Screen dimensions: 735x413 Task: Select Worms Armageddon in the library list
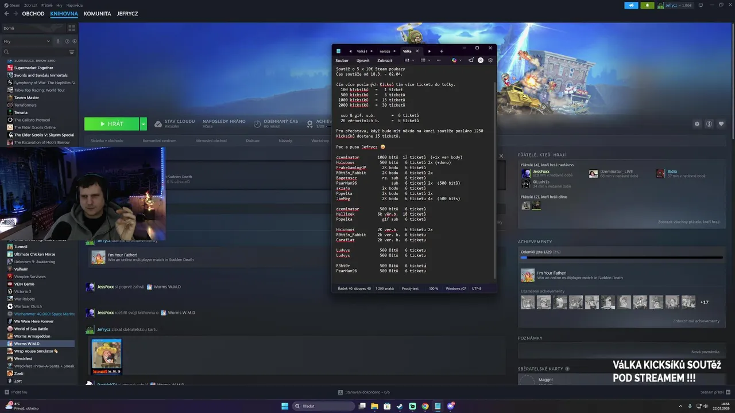32,336
